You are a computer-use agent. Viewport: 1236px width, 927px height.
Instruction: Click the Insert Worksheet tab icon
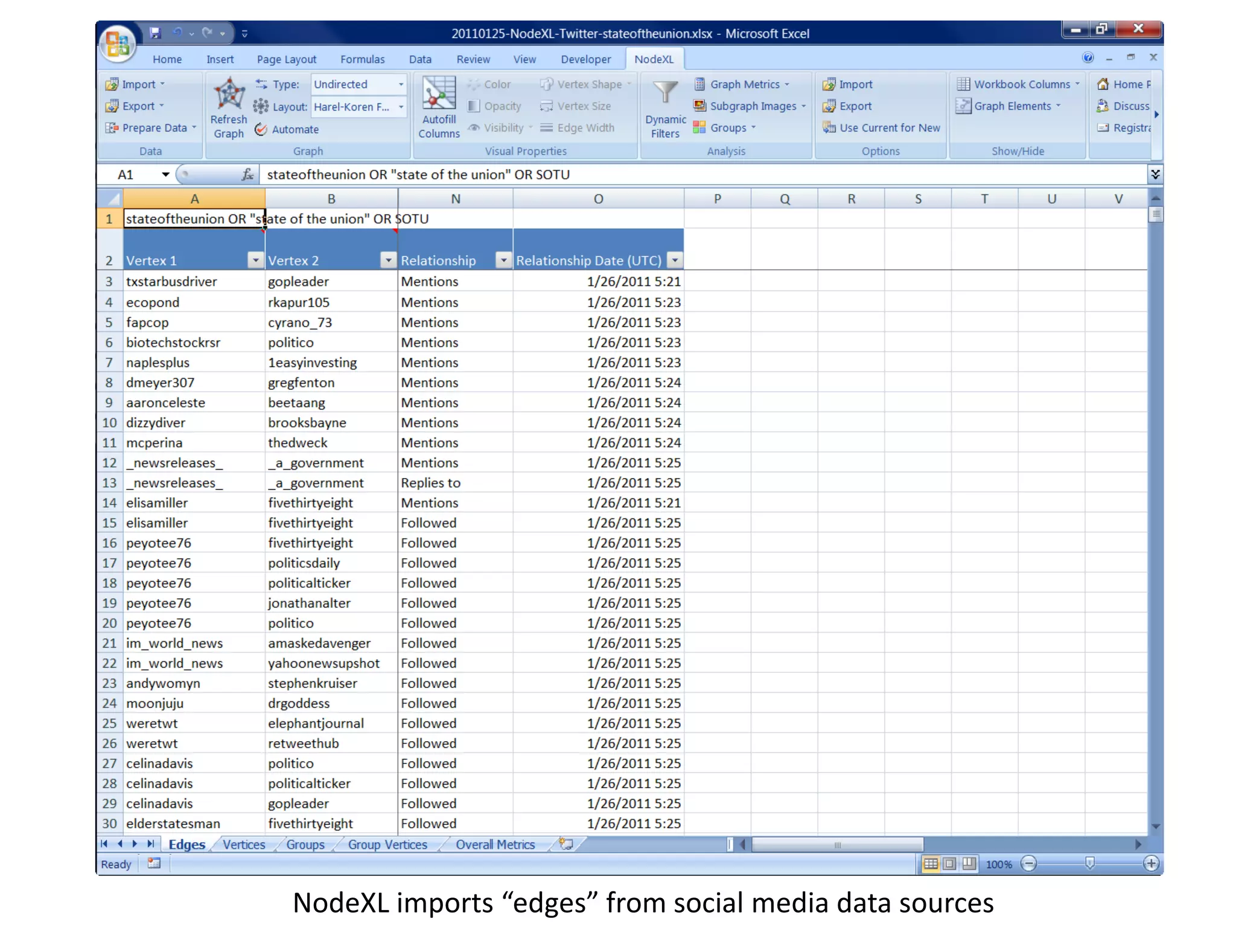566,844
